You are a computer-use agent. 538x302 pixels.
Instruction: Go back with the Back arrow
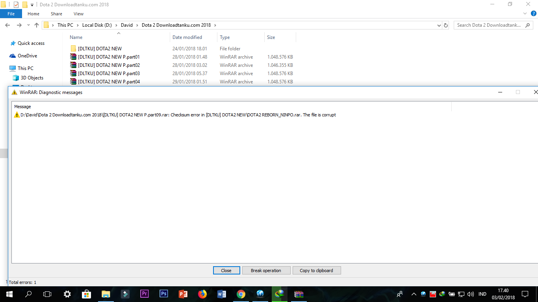click(7, 25)
